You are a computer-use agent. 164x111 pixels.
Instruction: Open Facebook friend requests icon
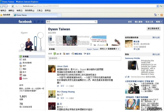point(35,22)
